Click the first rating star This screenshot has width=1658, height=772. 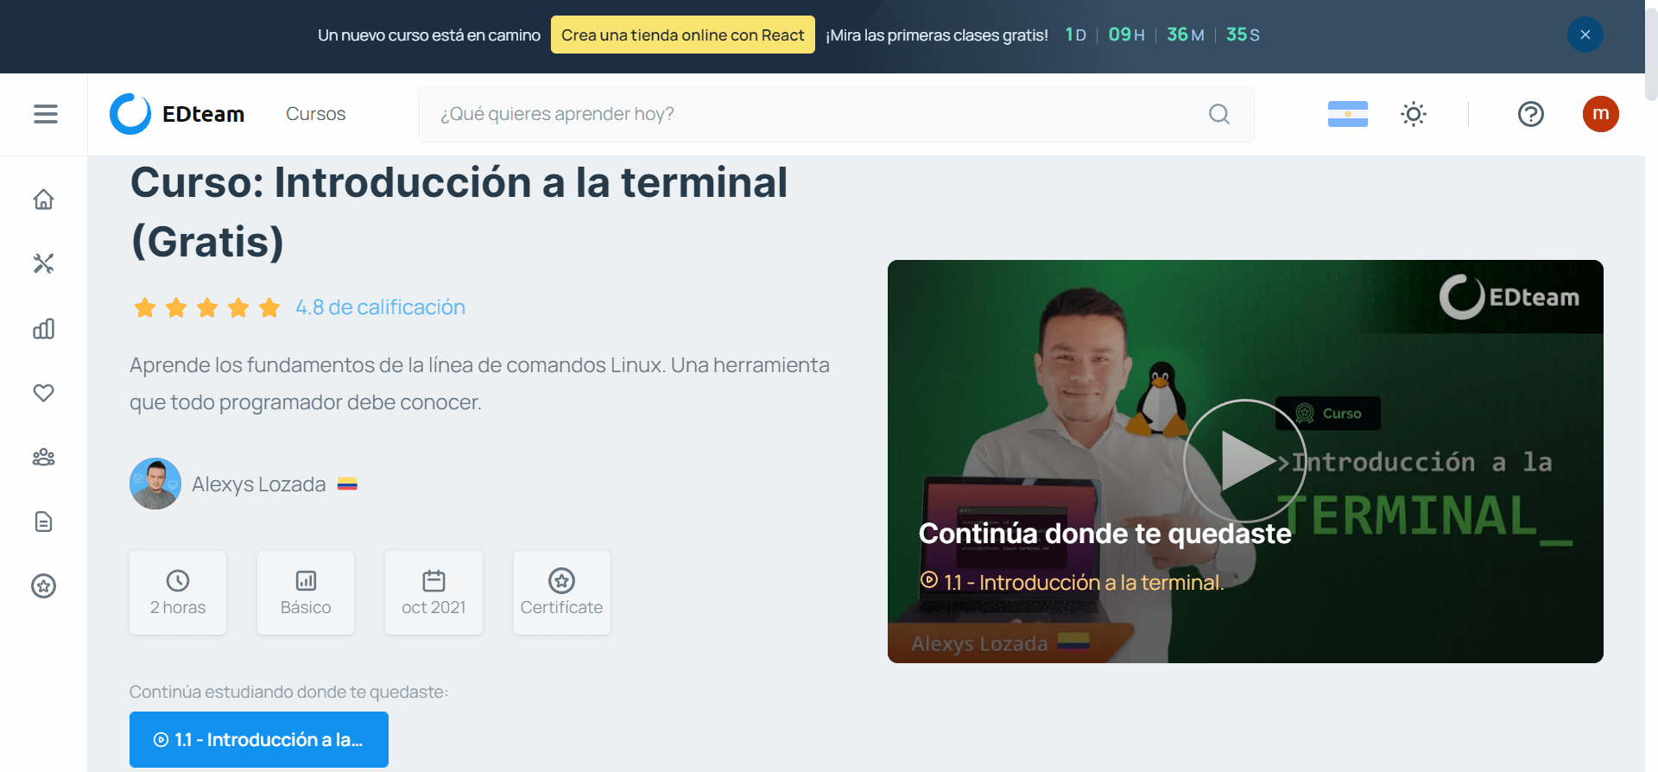(x=145, y=307)
